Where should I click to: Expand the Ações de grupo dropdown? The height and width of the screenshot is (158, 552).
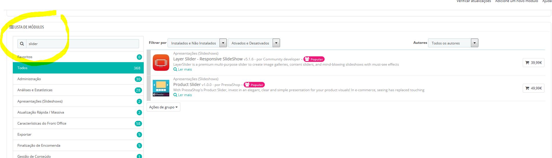point(163,107)
